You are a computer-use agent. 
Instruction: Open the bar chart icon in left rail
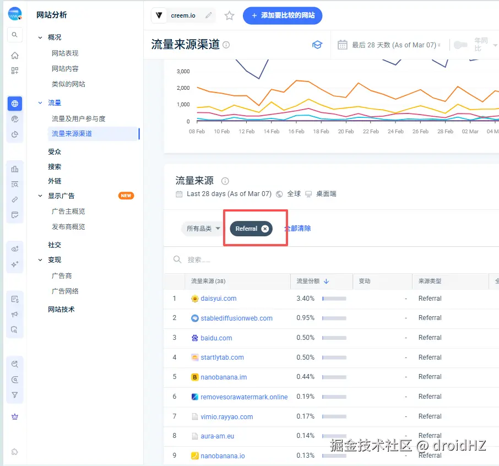coord(15,169)
